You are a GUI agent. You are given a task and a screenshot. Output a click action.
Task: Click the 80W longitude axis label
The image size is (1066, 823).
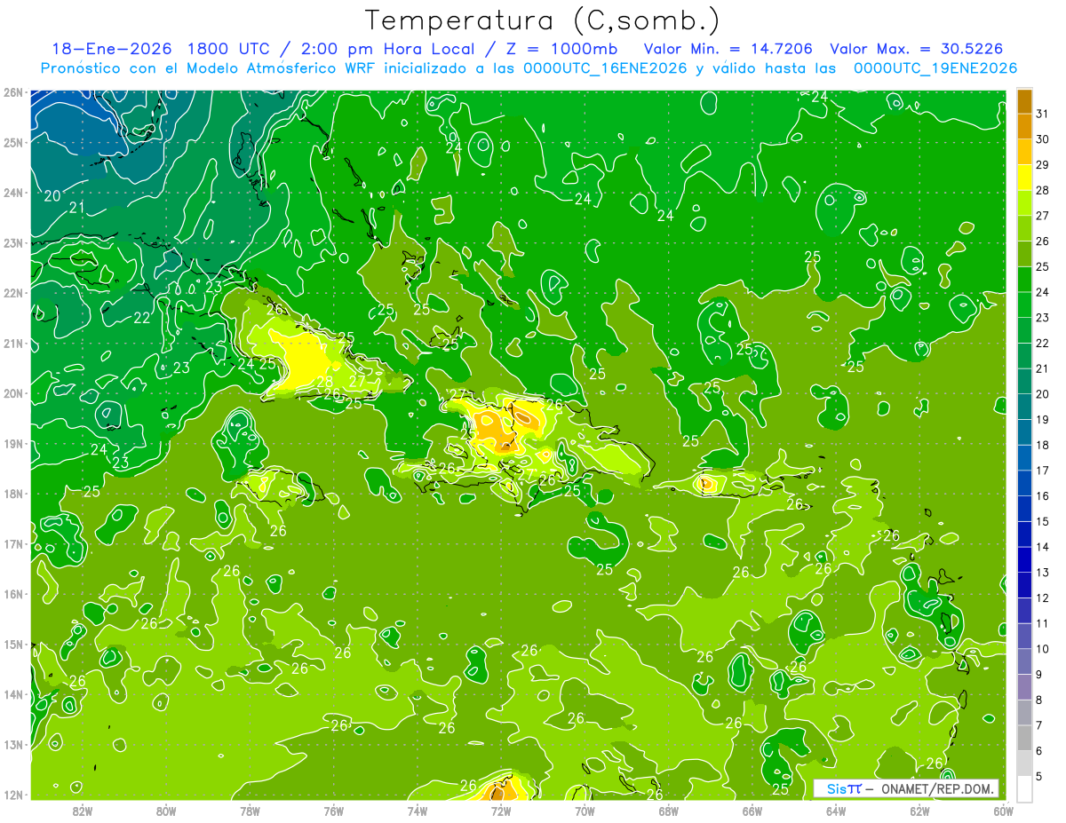click(x=165, y=811)
